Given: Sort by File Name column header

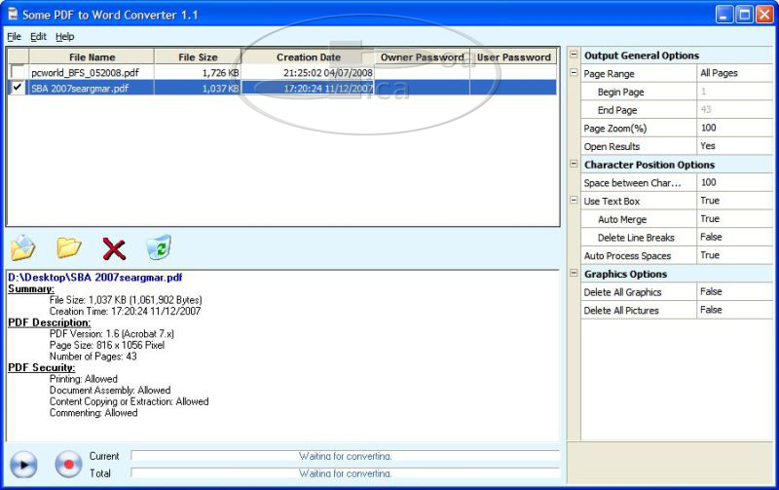Looking at the screenshot, I should pos(92,57).
